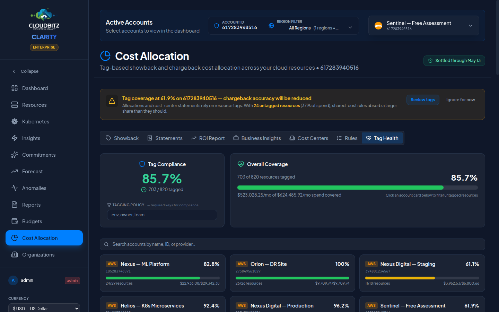
Task: Click the search accounts input field
Action: point(292,244)
